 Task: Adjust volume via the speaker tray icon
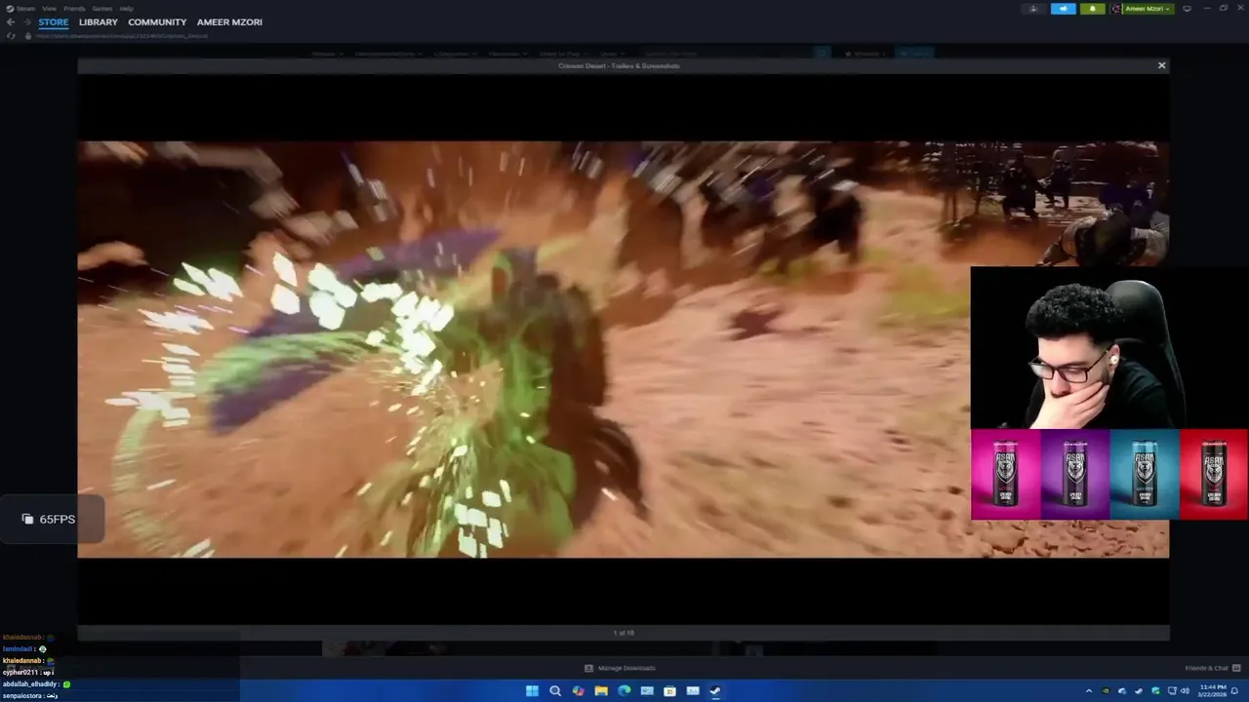pyautogui.click(x=1185, y=691)
